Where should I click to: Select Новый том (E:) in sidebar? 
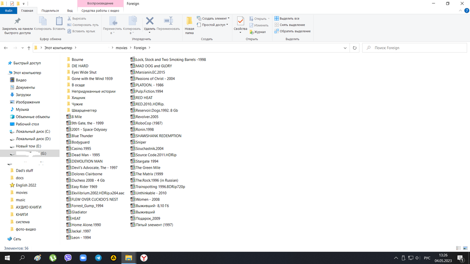[28, 146]
